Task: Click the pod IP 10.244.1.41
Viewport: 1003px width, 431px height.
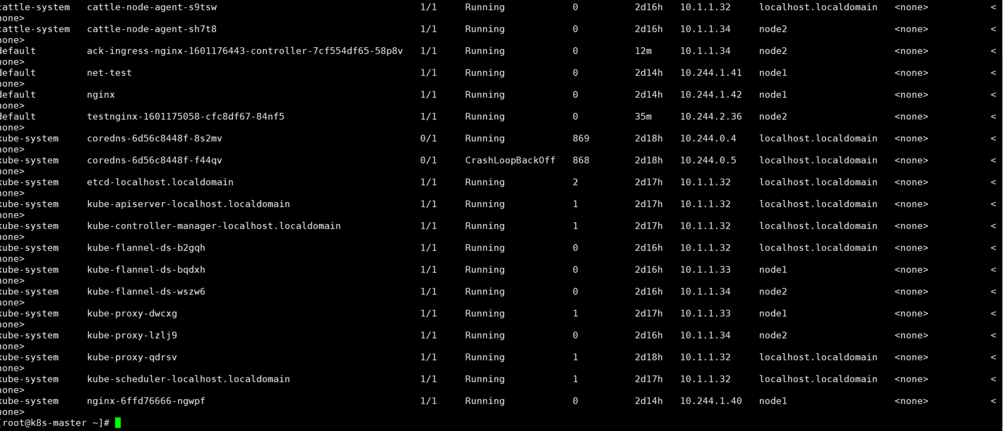Action: [711, 73]
